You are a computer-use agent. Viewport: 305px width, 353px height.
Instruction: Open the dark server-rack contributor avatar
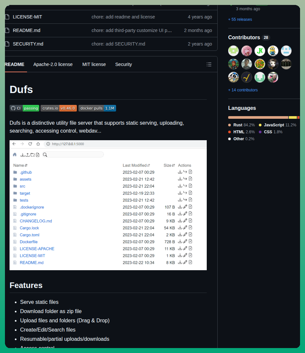point(286,64)
